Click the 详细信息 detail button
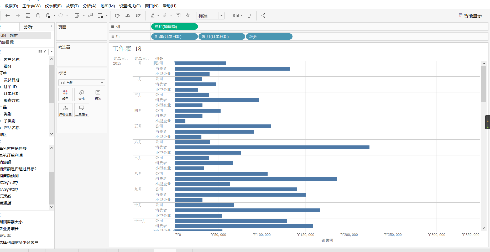 tap(65, 110)
